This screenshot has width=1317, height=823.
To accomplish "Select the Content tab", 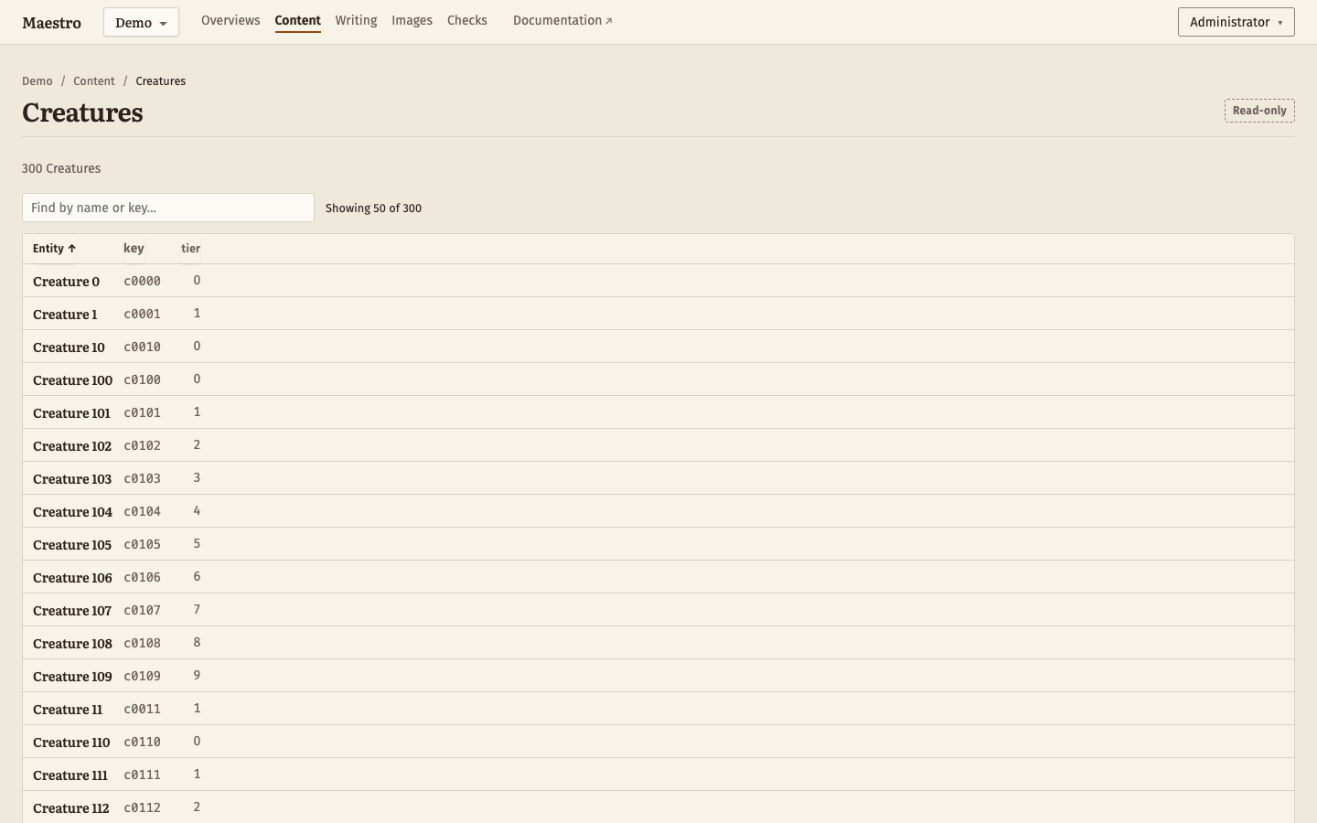I will tap(297, 20).
